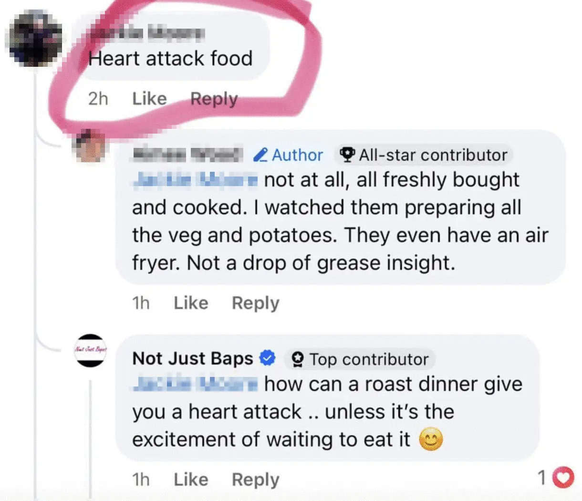The height and width of the screenshot is (501, 582).
Task: Click the 1h timestamp under the Author's reply
Action: 141,303
